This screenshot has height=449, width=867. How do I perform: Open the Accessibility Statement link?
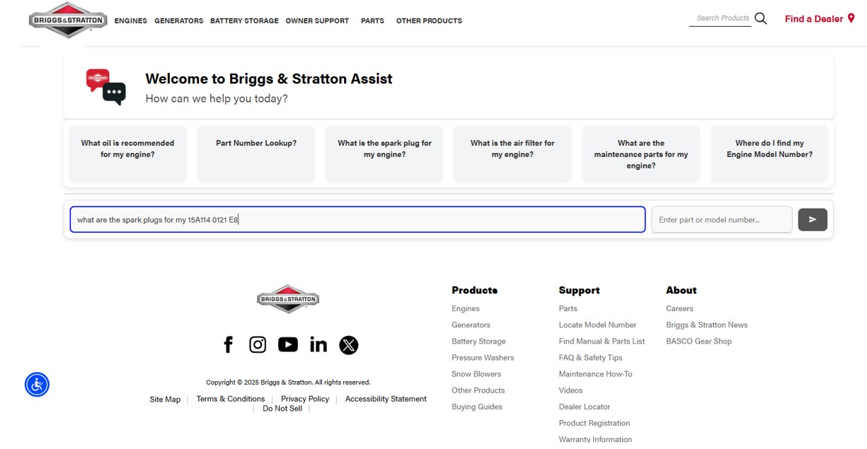[x=386, y=399]
